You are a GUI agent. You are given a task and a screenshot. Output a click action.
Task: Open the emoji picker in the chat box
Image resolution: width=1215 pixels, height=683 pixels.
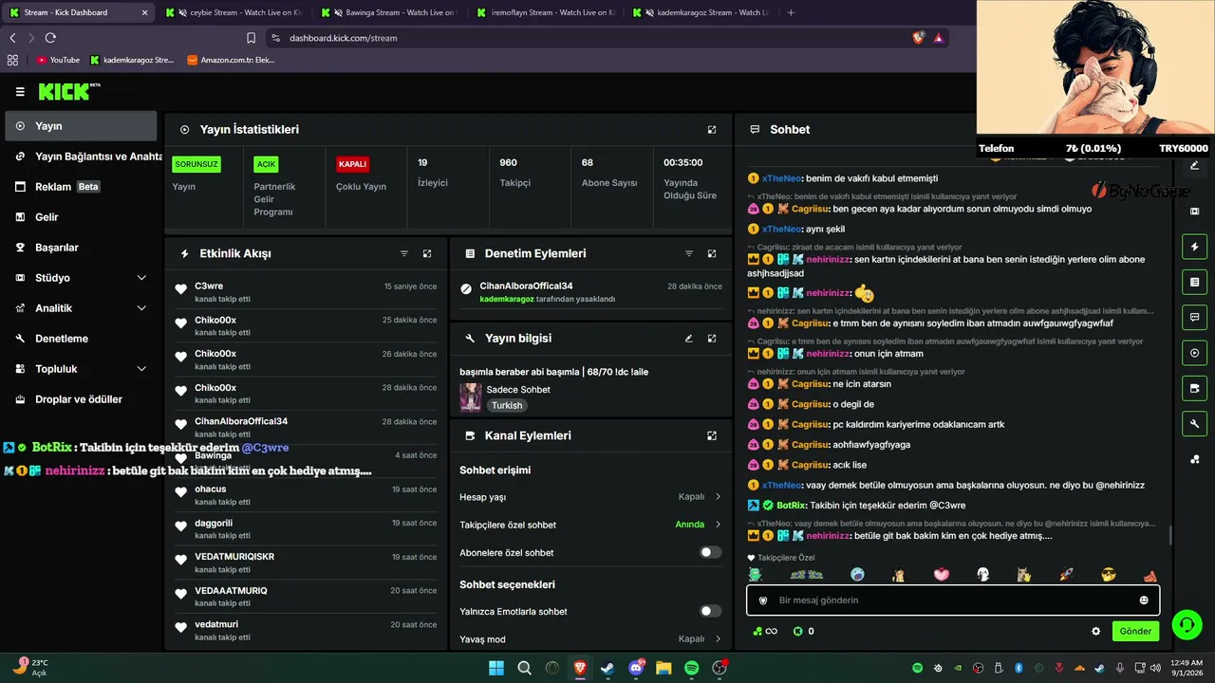(x=1144, y=600)
